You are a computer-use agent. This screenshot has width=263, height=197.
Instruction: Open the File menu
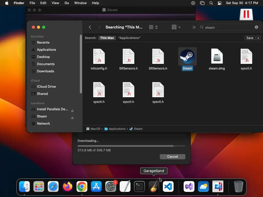[32, 3]
